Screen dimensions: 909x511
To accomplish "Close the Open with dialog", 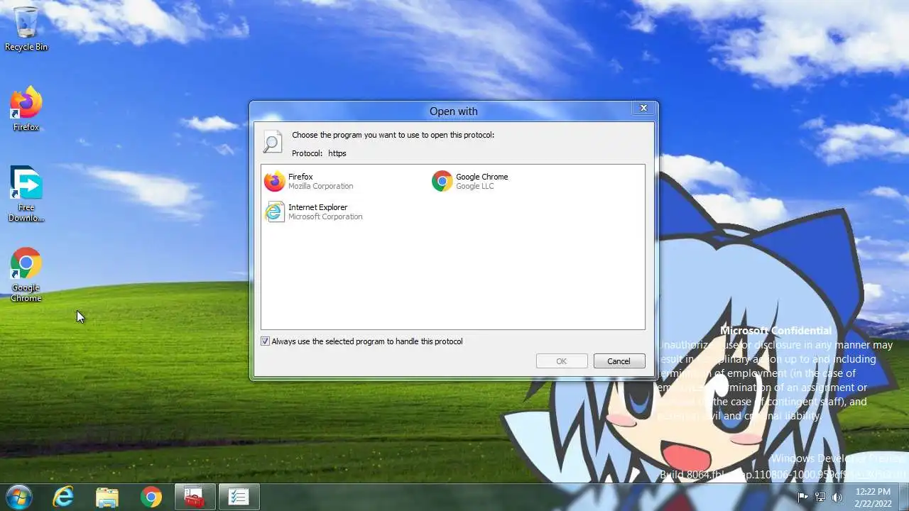I will [643, 108].
